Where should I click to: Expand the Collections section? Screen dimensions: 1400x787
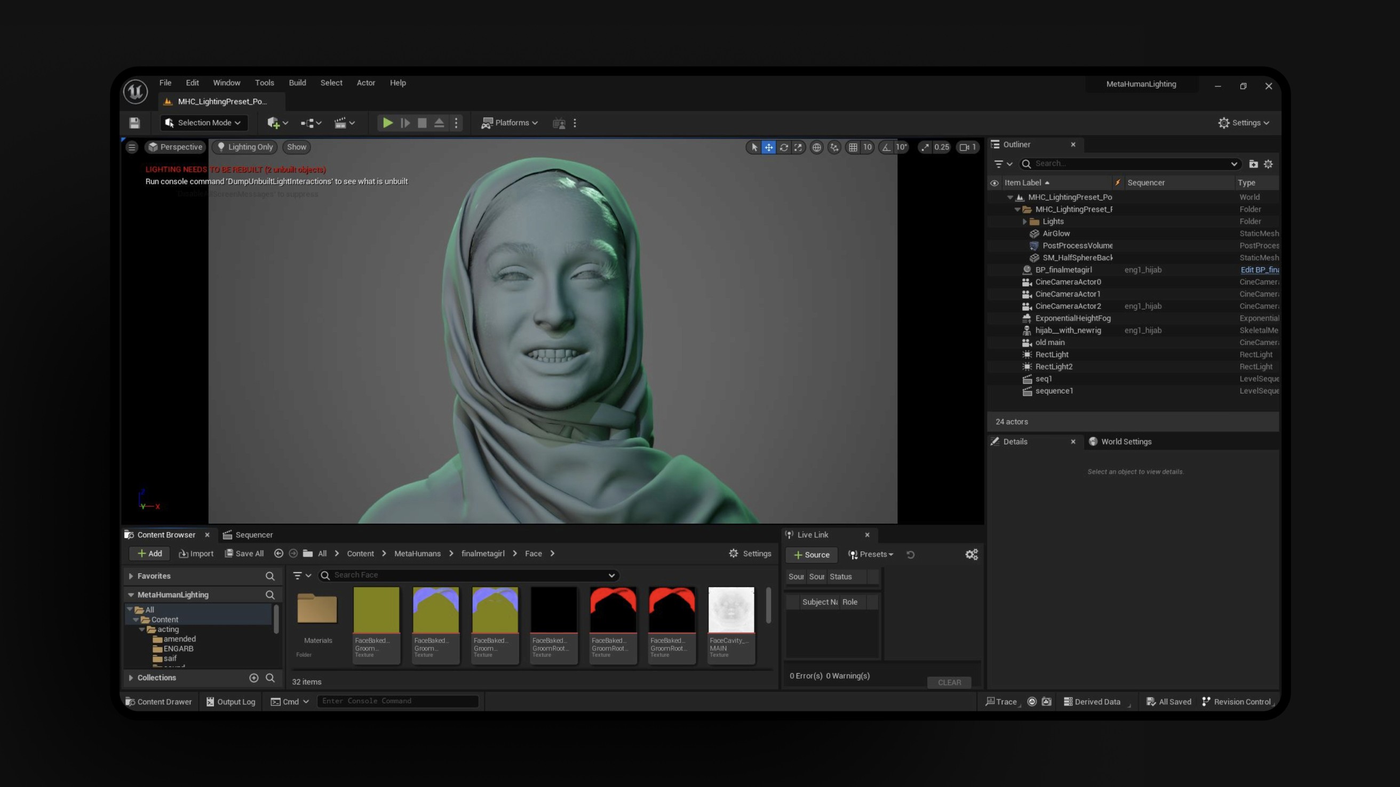(131, 678)
